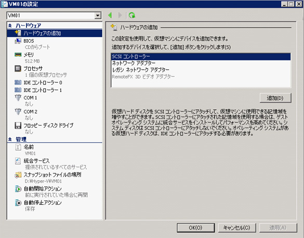Click the プロセッサ processor icon

coord(18,68)
